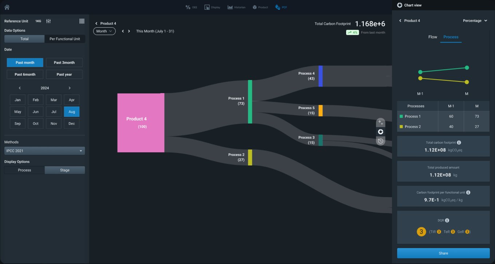Click the green 4% trend badge
Screen dimensions: 495x264
353,32
